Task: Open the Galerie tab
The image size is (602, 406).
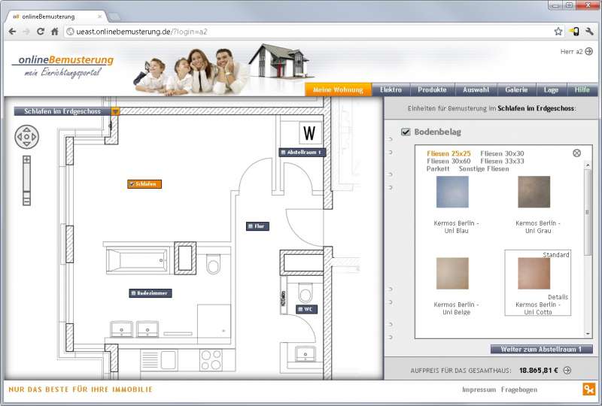Action: tap(516, 89)
